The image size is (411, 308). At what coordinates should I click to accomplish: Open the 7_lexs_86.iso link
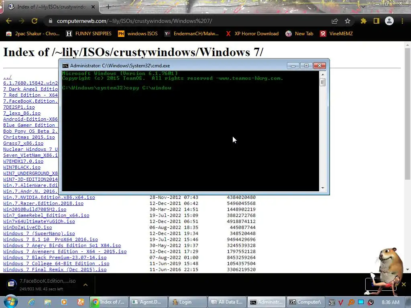point(22,113)
